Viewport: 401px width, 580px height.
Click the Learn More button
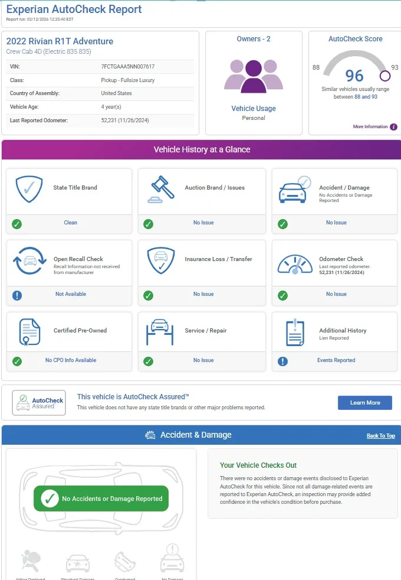pos(365,402)
